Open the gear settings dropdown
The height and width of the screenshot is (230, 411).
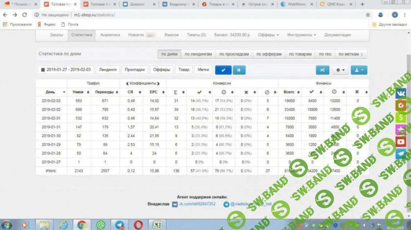340,70
